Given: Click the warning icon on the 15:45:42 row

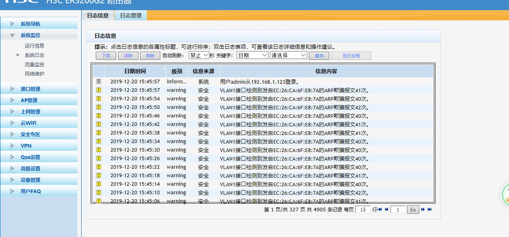Looking at the screenshot, I should pos(99,124).
